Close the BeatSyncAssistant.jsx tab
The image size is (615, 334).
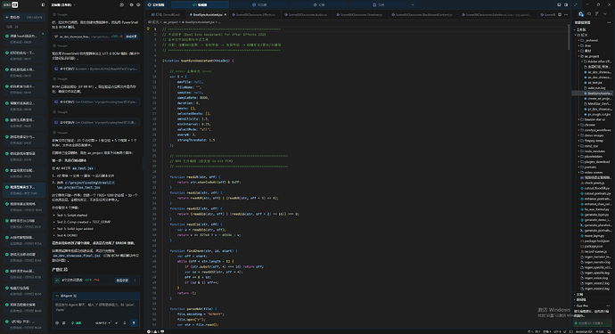pos(225,14)
